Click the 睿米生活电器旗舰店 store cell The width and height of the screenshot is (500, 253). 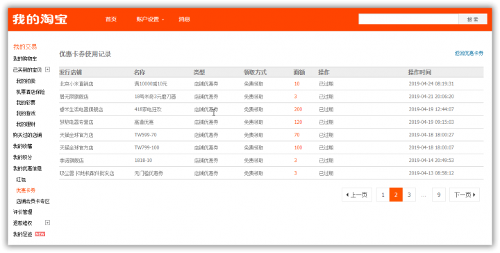click(x=81, y=109)
